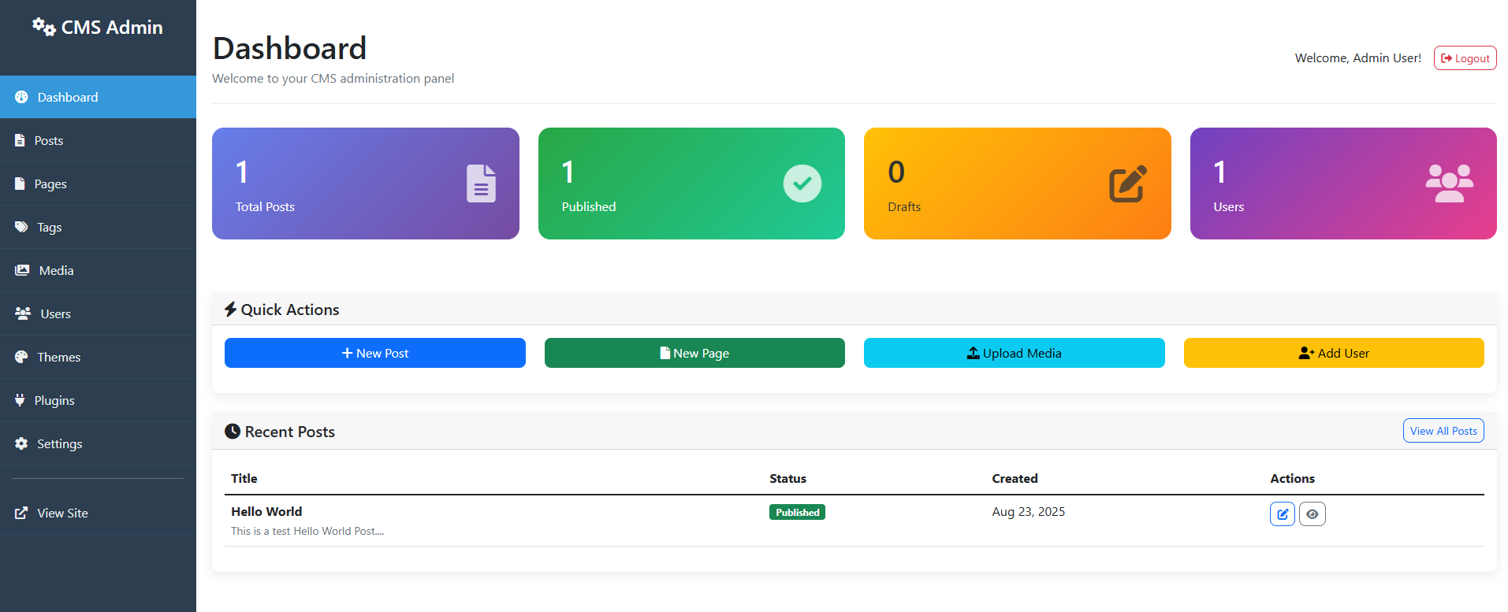Open Tags from the sidebar menu
The image size is (1508, 612).
click(x=49, y=228)
